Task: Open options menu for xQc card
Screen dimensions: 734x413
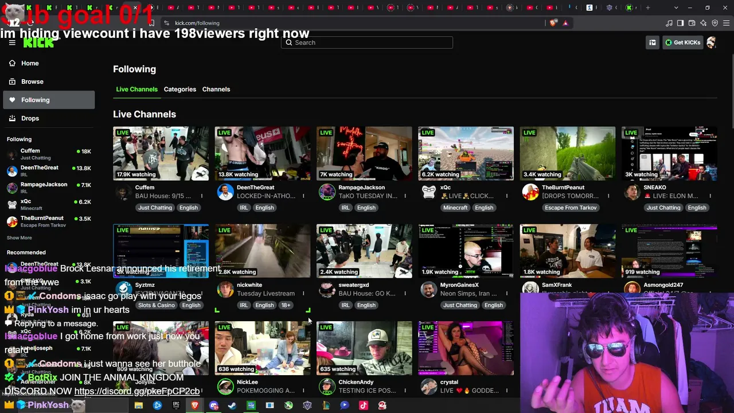Action: click(507, 196)
